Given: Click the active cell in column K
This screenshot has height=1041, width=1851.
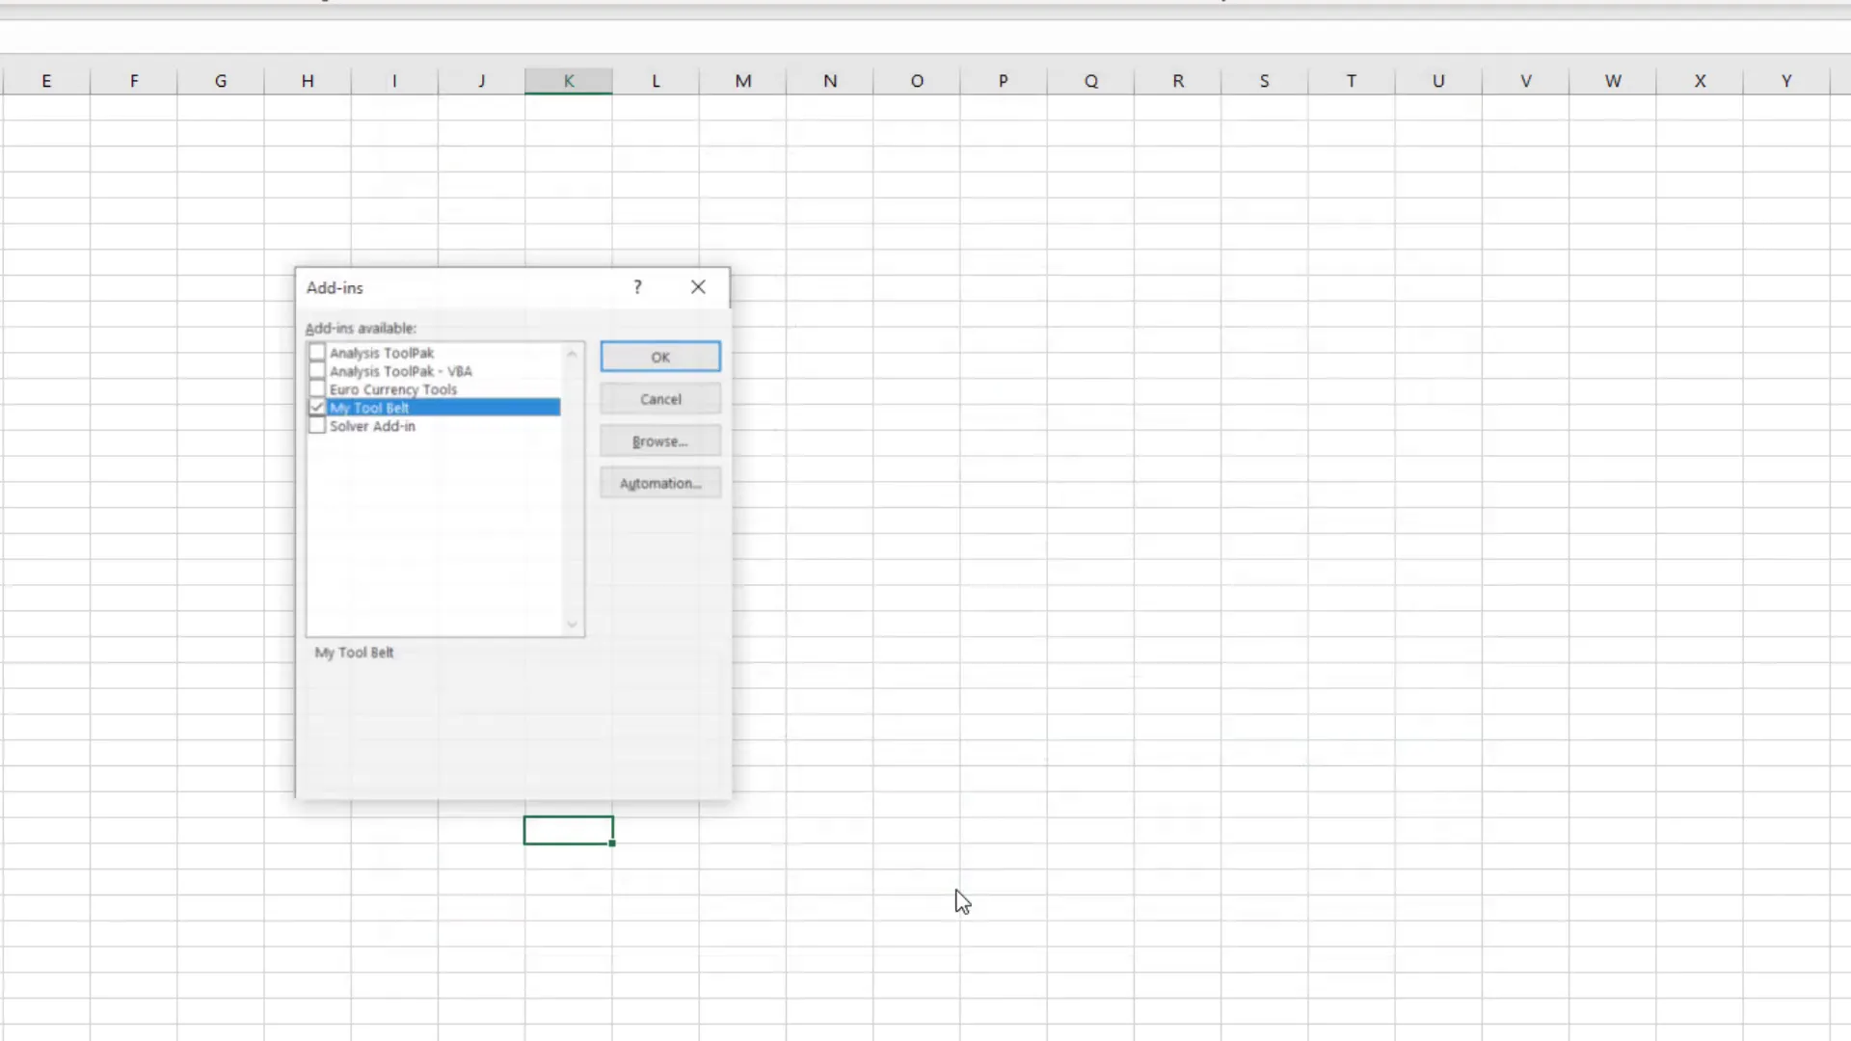Looking at the screenshot, I should pos(569,831).
